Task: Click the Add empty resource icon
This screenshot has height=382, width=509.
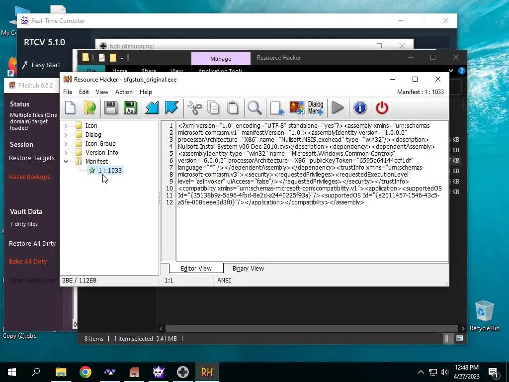Action: [x=277, y=108]
